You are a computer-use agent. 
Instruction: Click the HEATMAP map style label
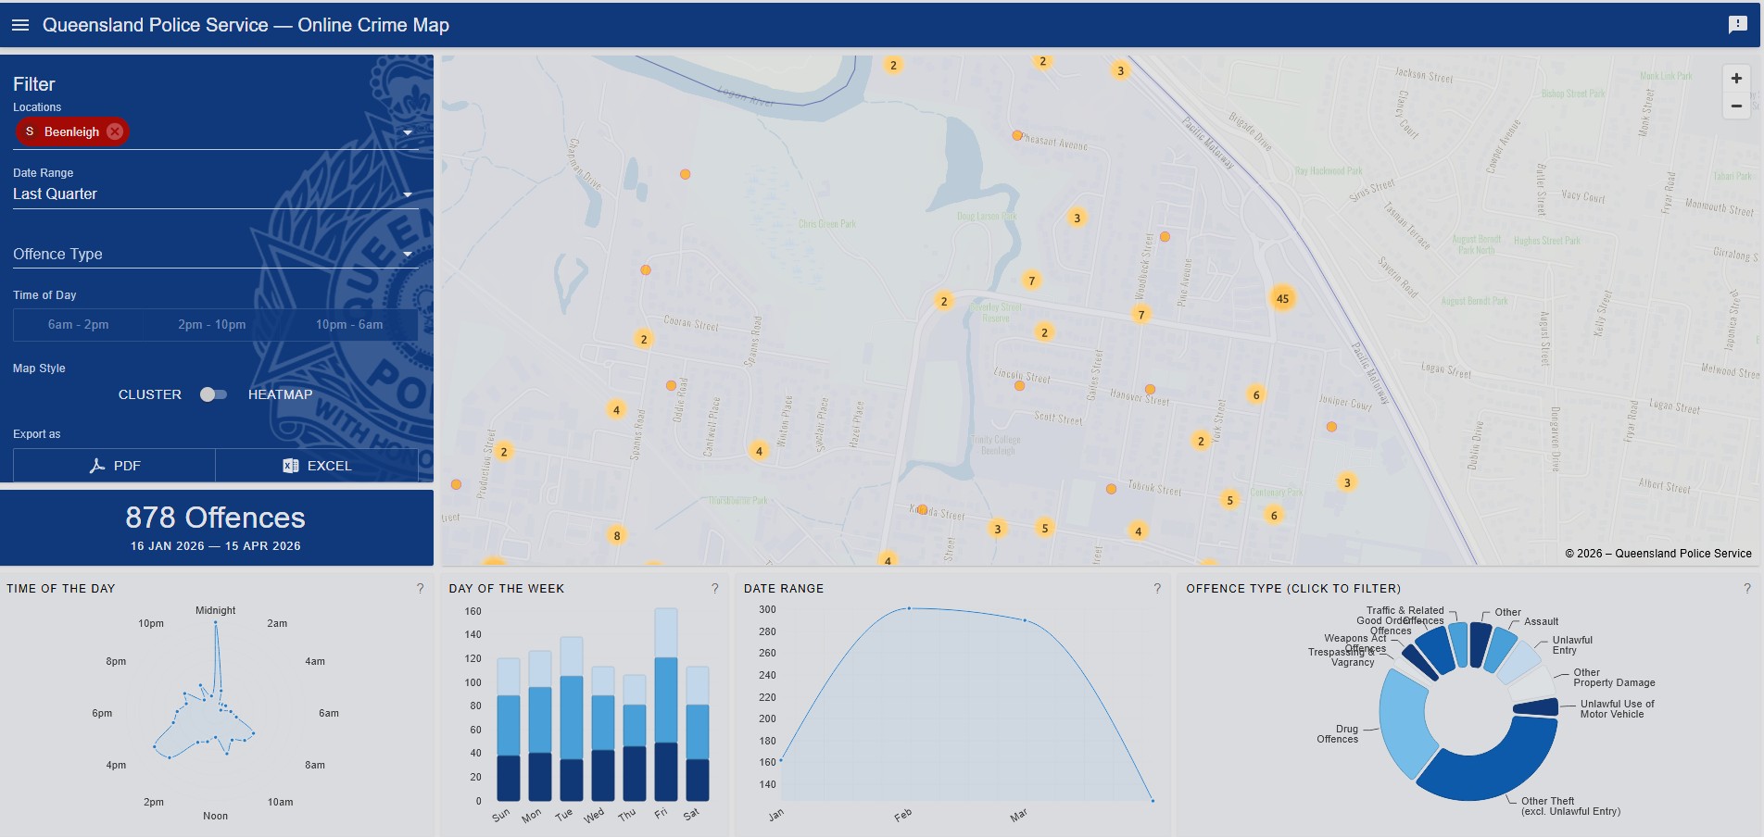[281, 394]
